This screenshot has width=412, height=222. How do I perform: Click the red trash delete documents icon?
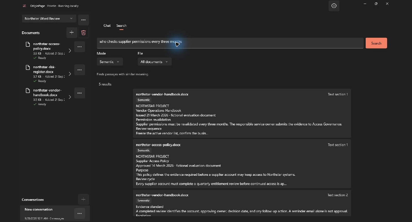(83, 32)
